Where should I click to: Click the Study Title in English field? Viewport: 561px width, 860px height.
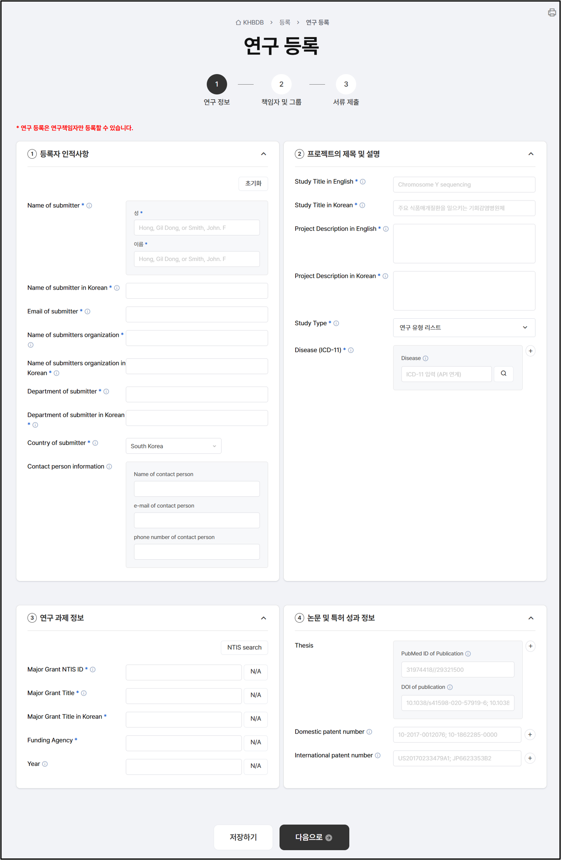click(464, 185)
